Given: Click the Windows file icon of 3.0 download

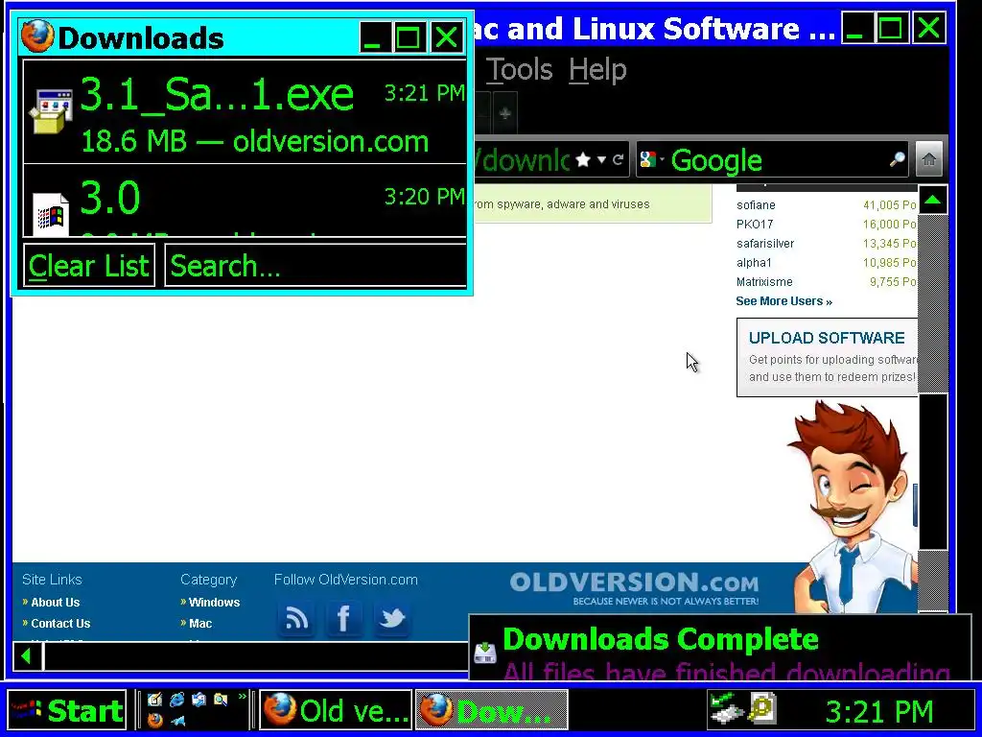Looking at the screenshot, I should click(x=51, y=214).
